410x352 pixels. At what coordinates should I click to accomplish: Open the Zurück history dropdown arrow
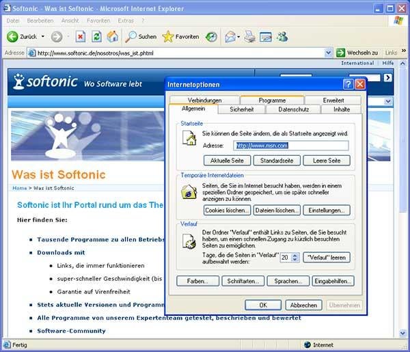pyautogui.click(x=42, y=37)
